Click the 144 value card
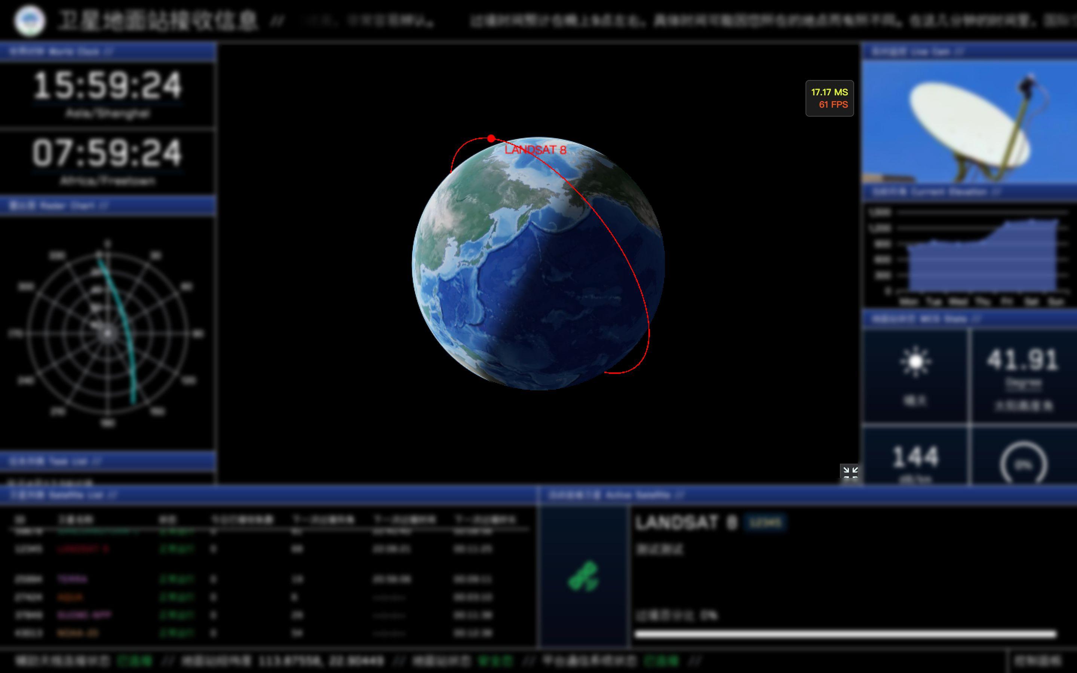 [915, 456]
